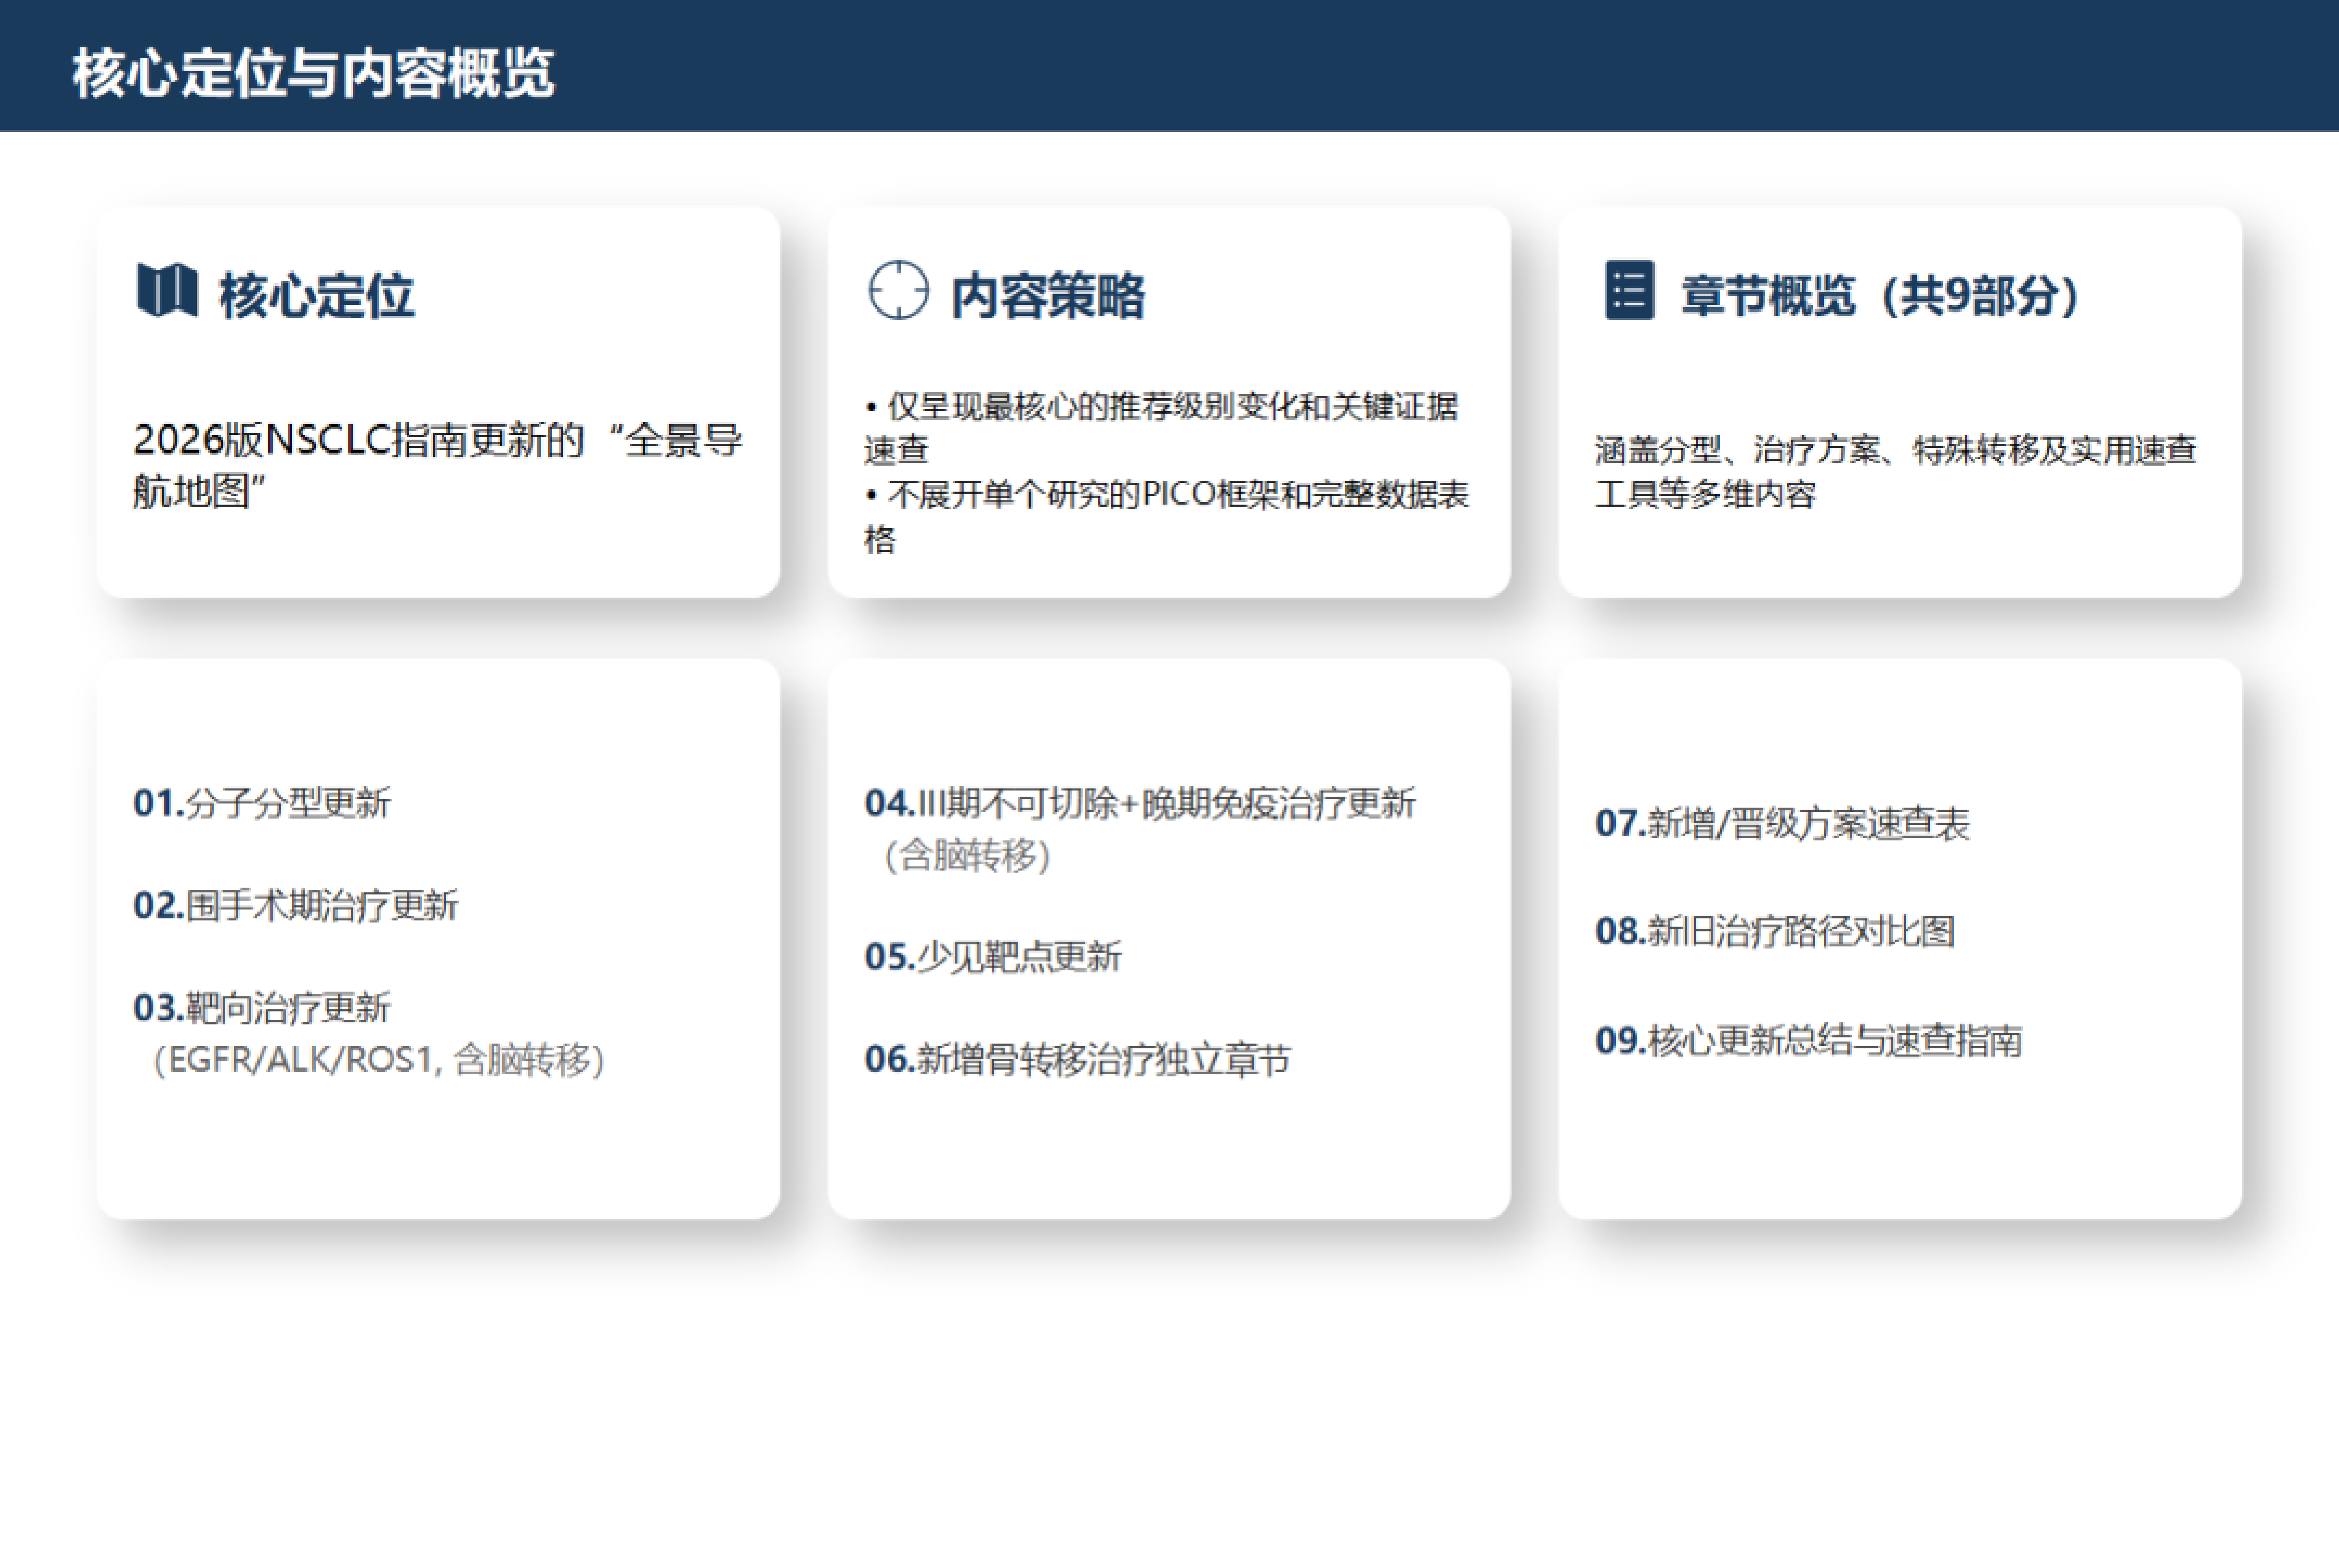The height and width of the screenshot is (1568, 2339).
Task: Click the crosshair icon beside 内容策略
Action: click(898, 290)
